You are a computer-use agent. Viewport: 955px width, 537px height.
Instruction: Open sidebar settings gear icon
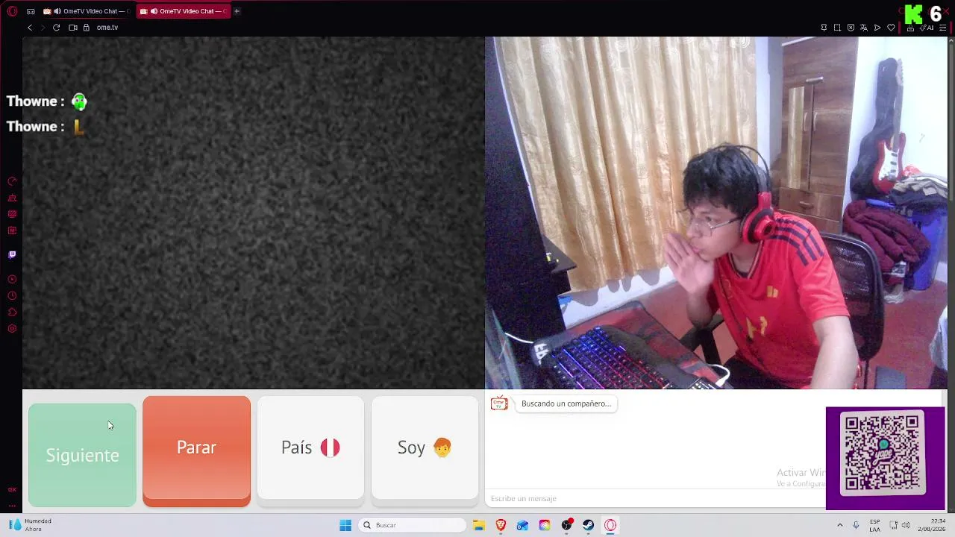(x=12, y=329)
